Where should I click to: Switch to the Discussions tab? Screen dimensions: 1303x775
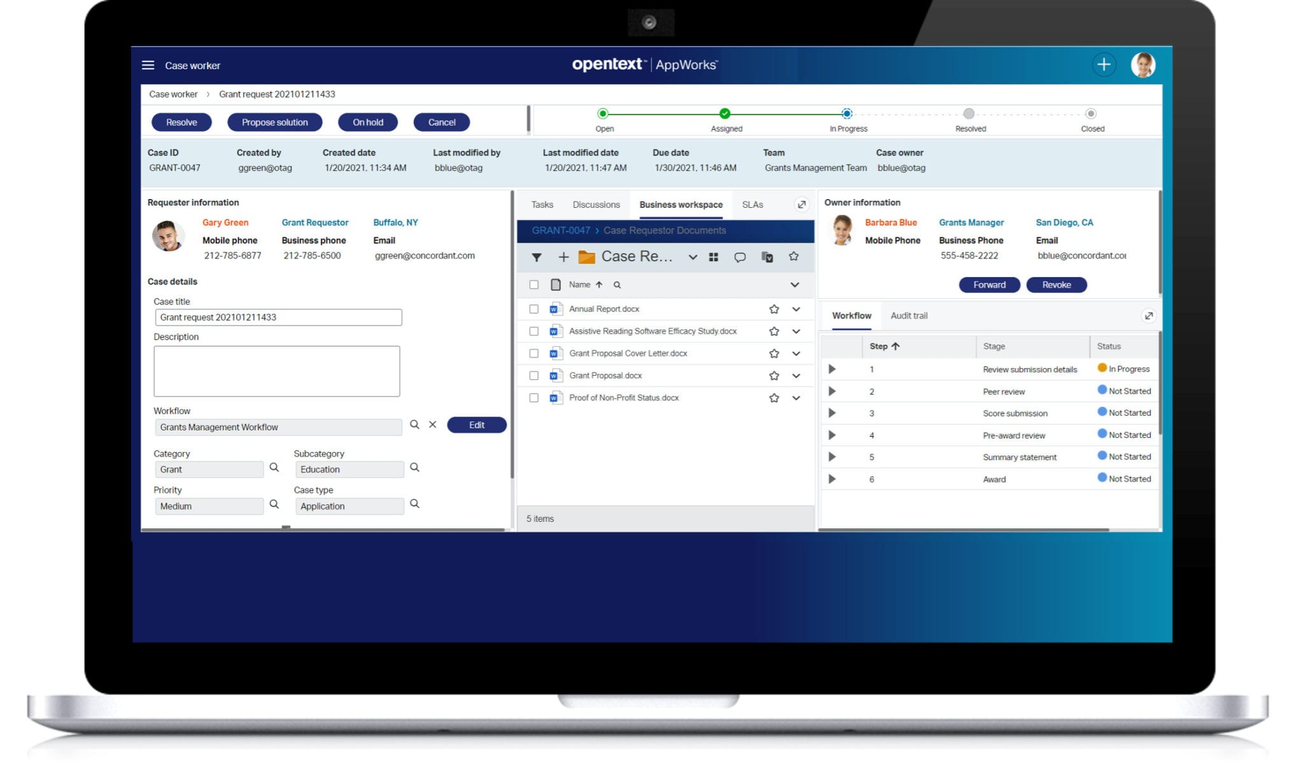pos(596,204)
